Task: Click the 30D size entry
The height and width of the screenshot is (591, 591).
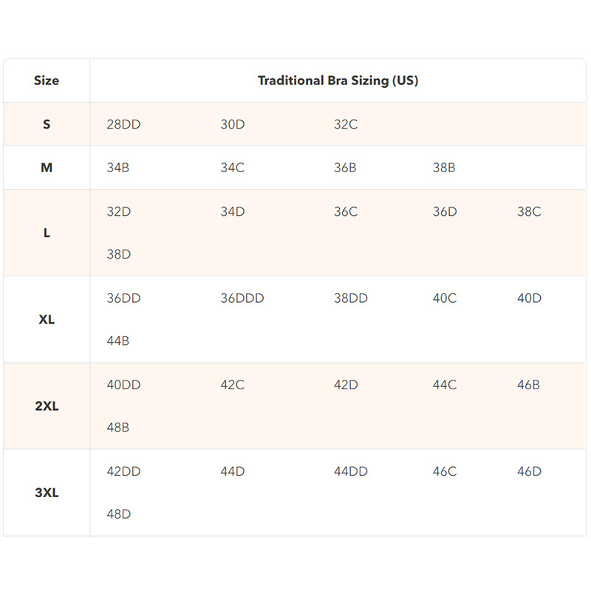Action: click(x=232, y=124)
